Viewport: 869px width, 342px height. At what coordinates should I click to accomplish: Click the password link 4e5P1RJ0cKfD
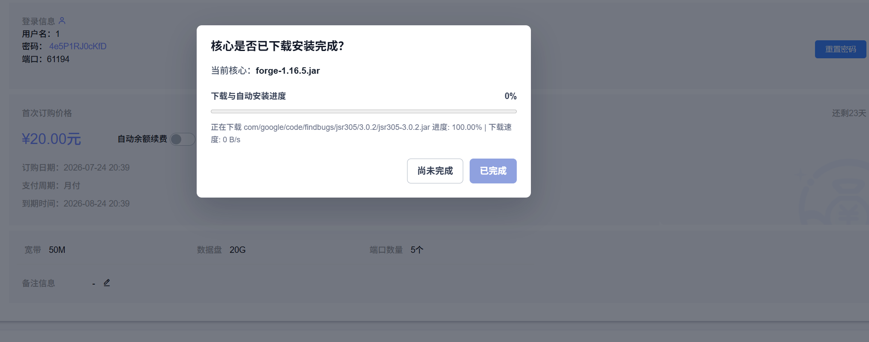click(x=78, y=46)
